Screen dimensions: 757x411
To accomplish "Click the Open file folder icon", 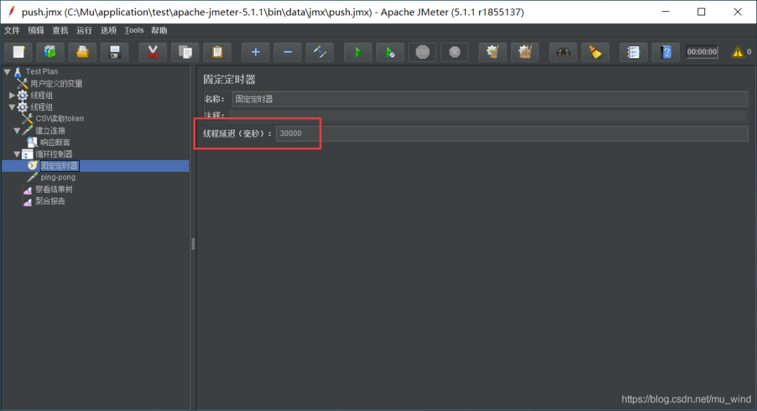I will click(83, 52).
